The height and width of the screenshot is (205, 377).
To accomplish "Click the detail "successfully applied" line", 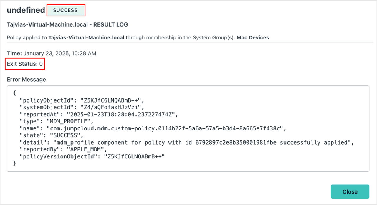I will tap(186, 143).
